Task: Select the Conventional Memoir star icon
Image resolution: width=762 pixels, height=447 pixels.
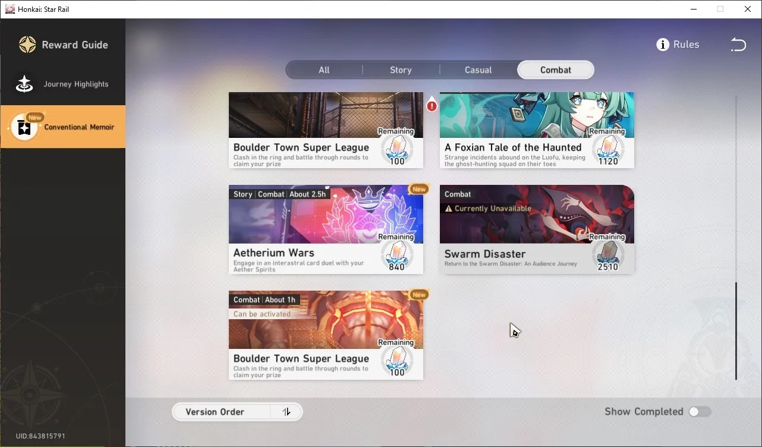Action: tap(24, 127)
